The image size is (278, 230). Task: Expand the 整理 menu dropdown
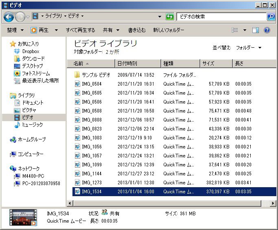click(15, 30)
